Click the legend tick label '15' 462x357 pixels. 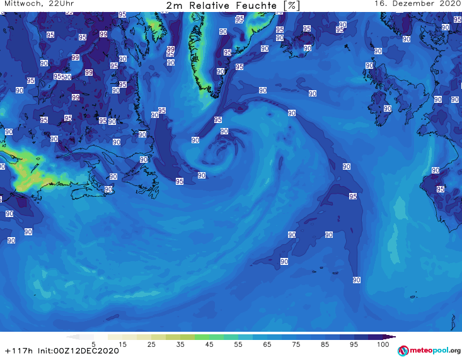pos(122,344)
